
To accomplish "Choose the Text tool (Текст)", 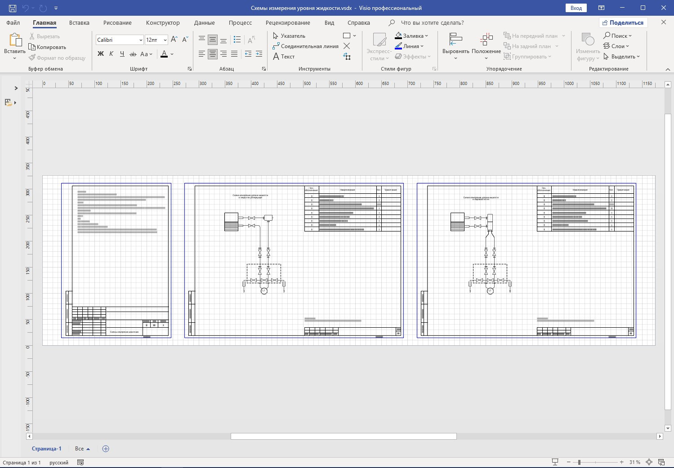I will tap(284, 57).
